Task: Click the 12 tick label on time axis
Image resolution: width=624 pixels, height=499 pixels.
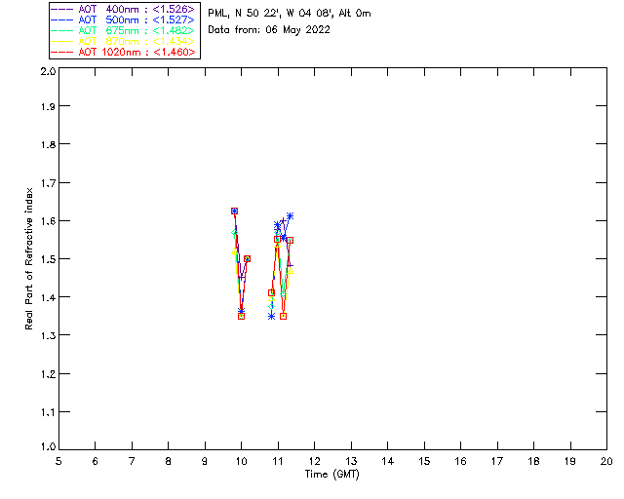Action: [x=314, y=461]
